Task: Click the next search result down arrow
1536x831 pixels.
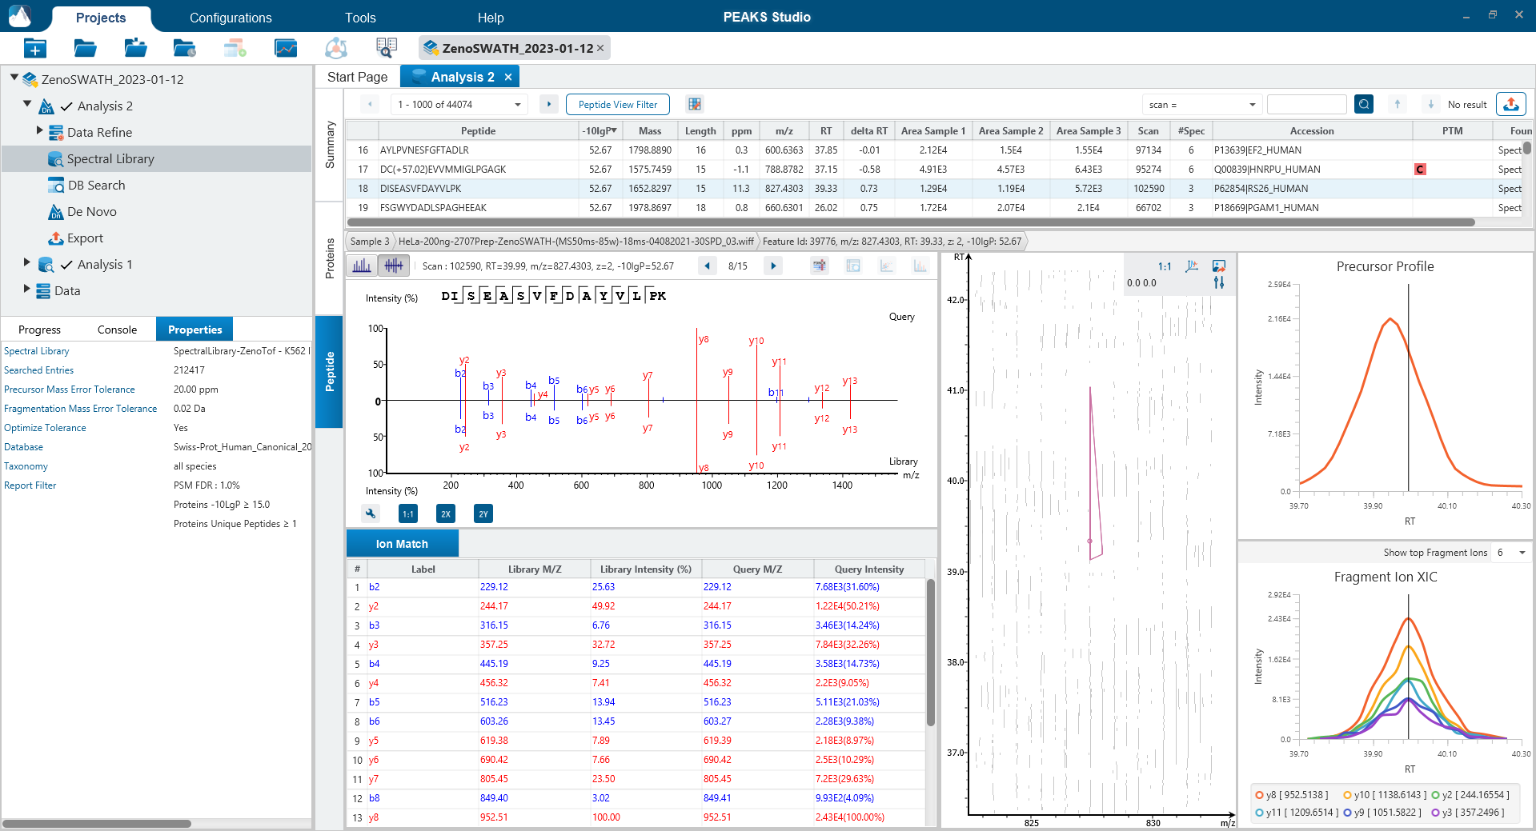Action: pyautogui.click(x=1430, y=104)
